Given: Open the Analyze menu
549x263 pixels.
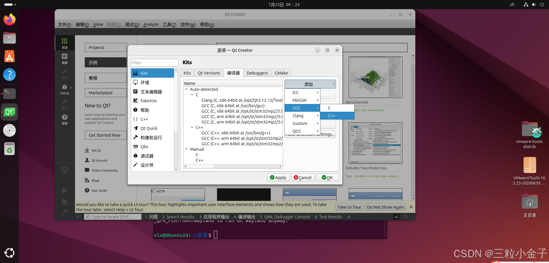Looking at the screenshot, I should (151, 24).
